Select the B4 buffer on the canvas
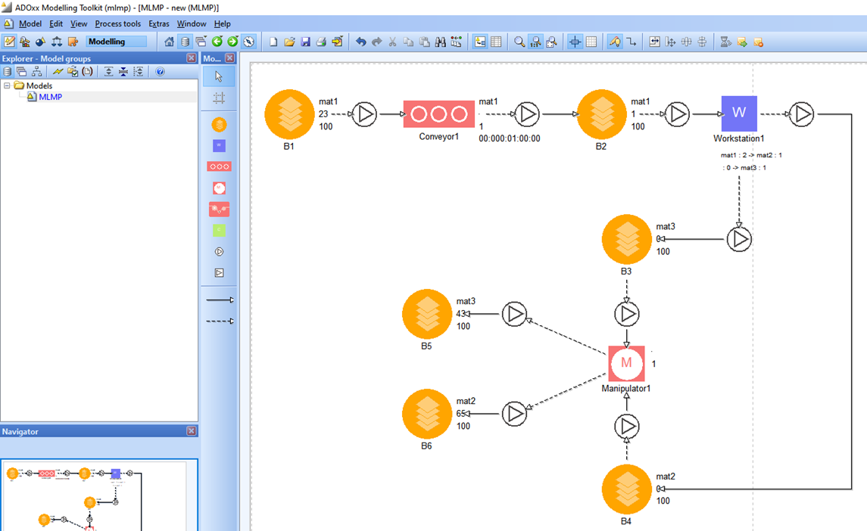The width and height of the screenshot is (867, 531). click(x=626, y=489)
